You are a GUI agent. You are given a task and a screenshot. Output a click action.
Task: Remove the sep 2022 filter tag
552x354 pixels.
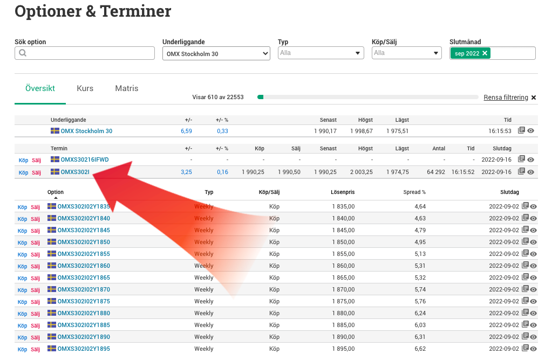coord(485,53)
